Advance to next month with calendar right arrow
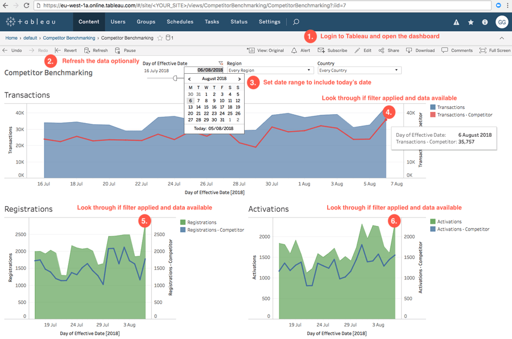 (240, 78)
